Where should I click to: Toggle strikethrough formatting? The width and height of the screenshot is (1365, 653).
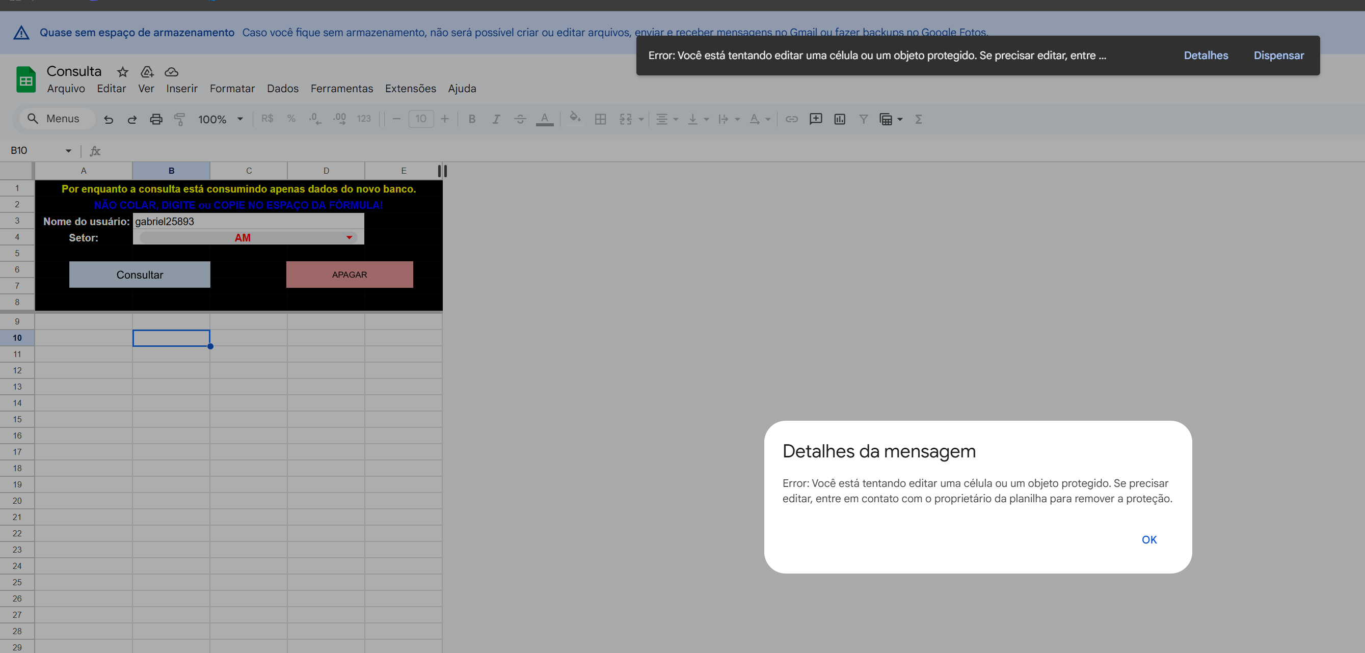tap(520, 119)
